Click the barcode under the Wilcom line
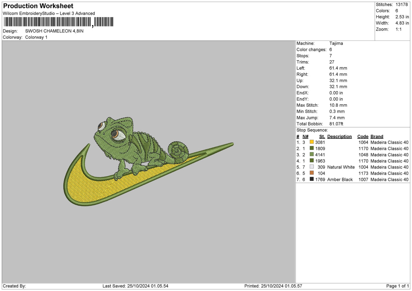 (58, 22)
